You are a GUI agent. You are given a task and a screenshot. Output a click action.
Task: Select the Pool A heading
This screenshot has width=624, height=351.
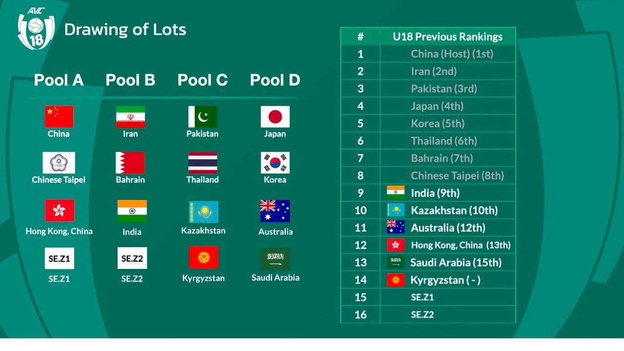point(58,80)
